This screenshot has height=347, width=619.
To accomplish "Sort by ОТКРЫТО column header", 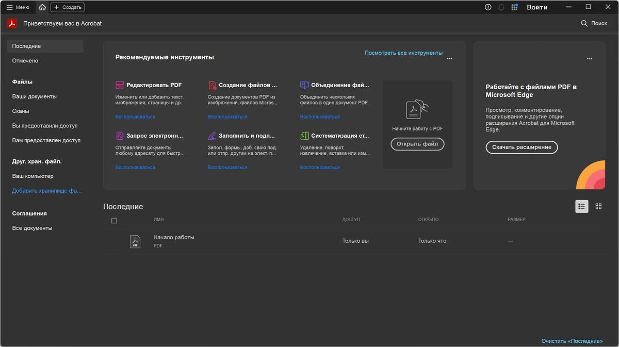I will click(428, 220).
